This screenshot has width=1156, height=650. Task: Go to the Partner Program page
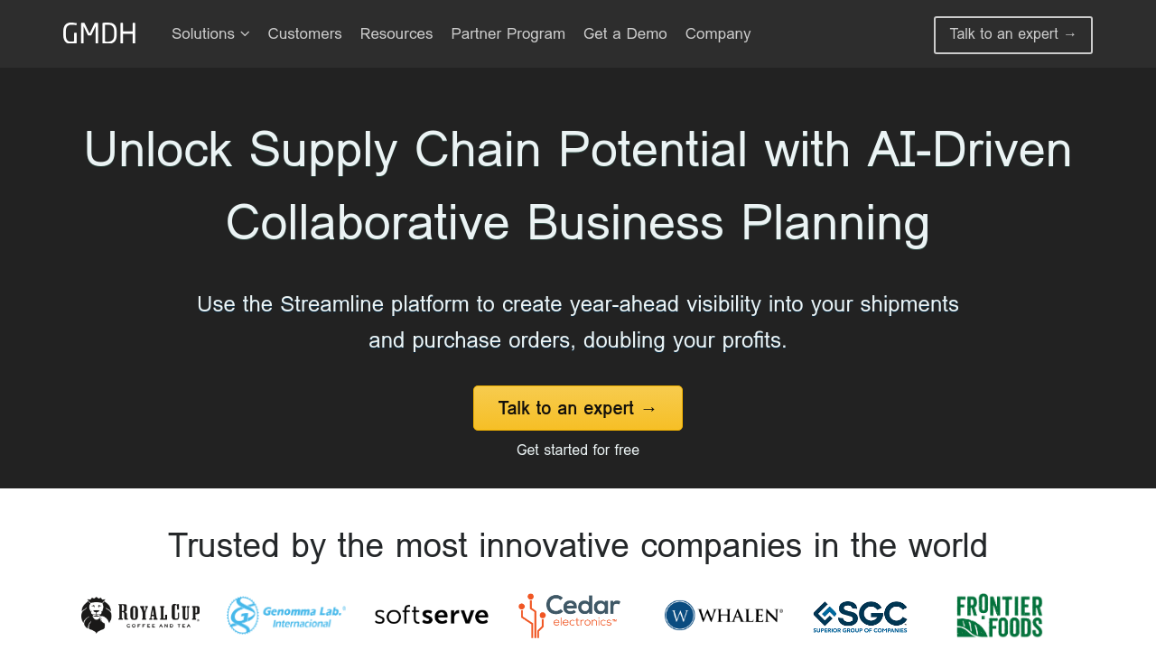[x=508, y=34]
